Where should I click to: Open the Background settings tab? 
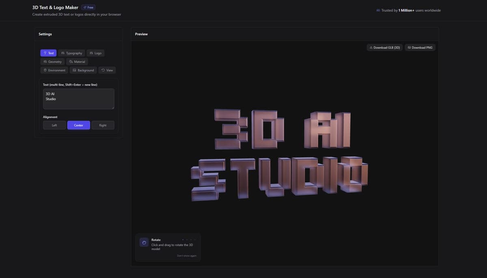coord(83,70)
